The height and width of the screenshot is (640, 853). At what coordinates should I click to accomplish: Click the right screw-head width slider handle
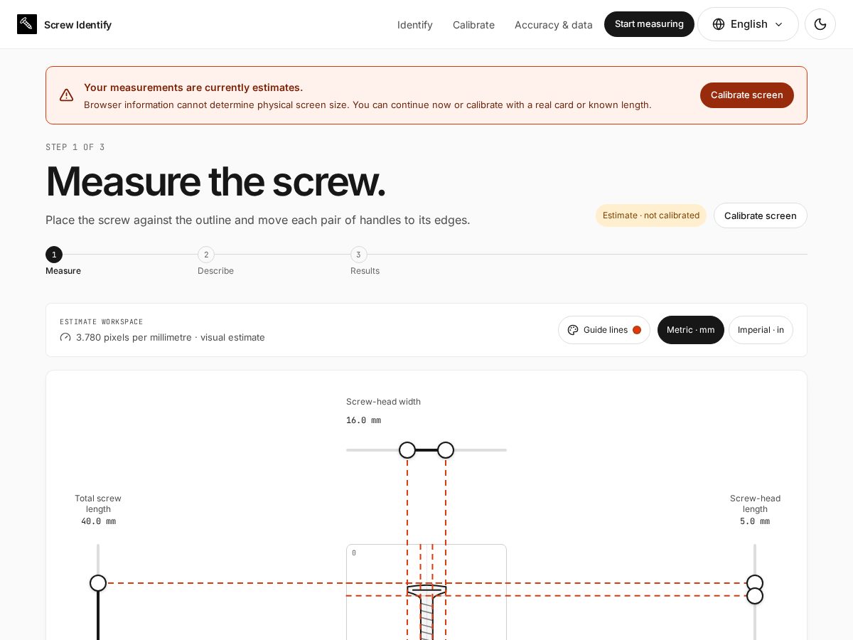[x=446, y=450]
